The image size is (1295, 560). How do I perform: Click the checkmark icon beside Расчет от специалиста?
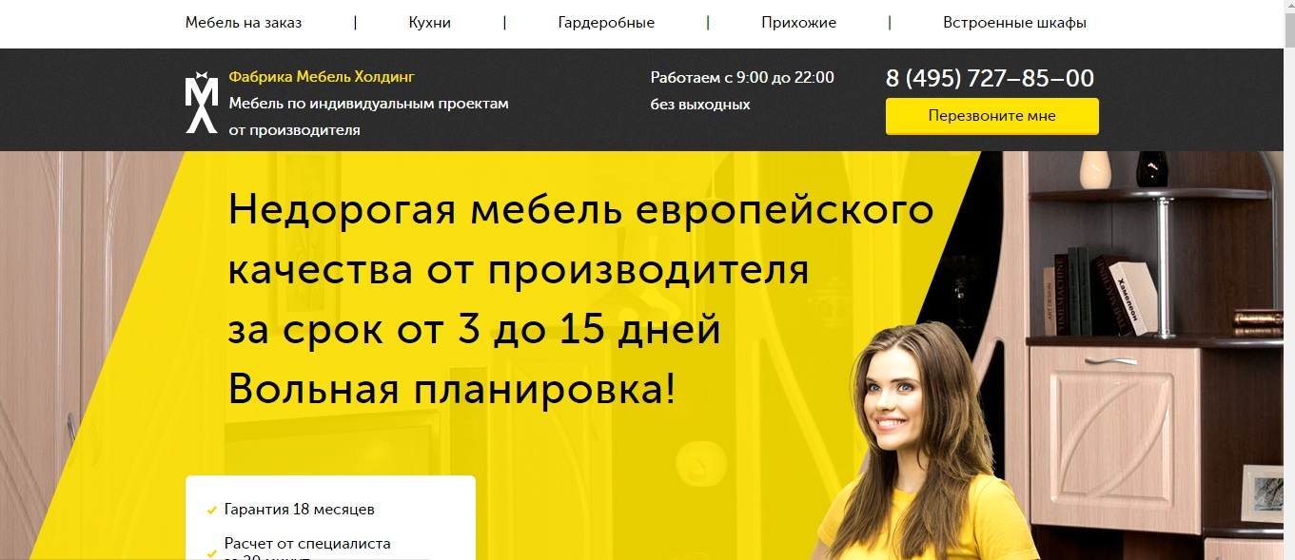(x=212, y=552)
